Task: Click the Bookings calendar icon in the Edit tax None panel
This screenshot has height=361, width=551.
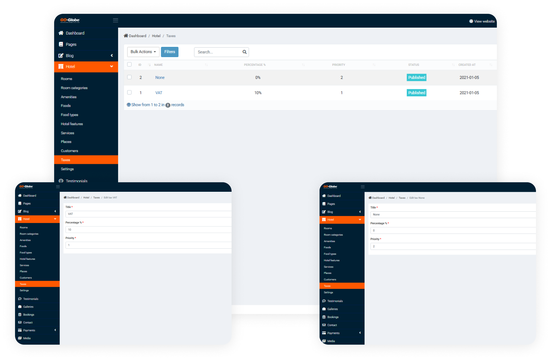Action: click(324, 317)
